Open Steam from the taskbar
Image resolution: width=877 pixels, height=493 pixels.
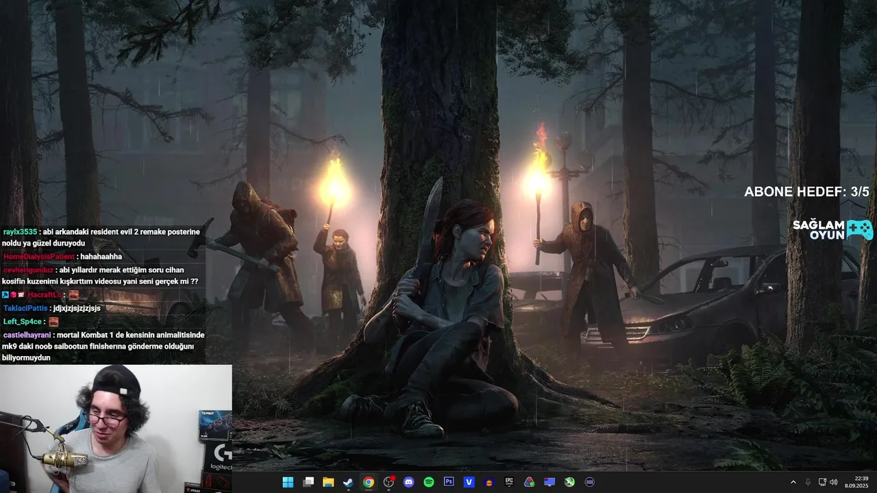coord(348,482)
